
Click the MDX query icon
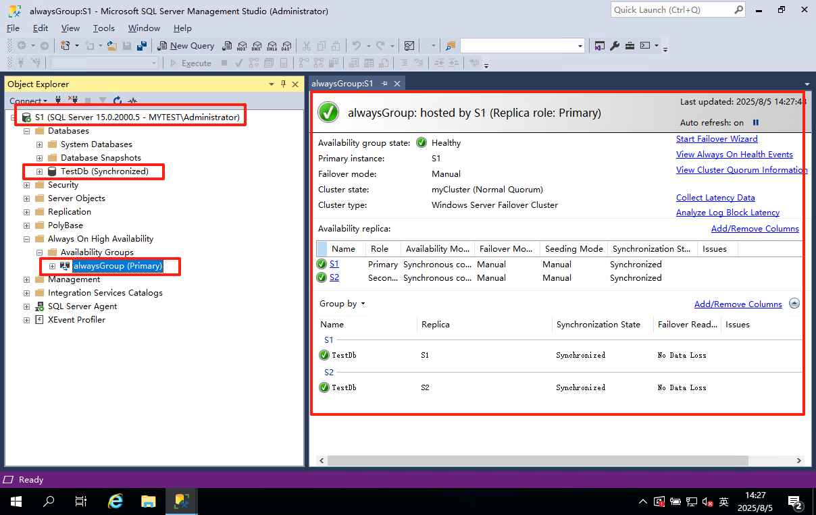[242, 46]
